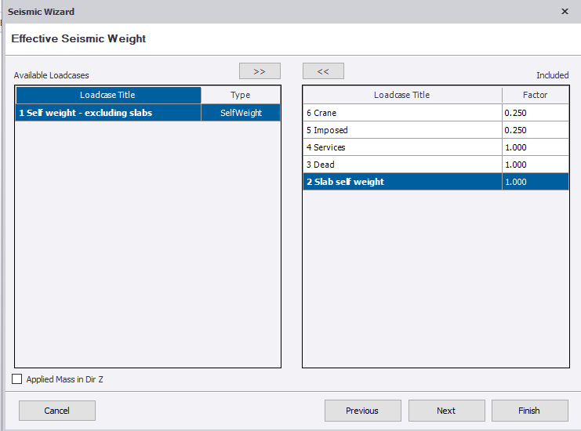The image size is (581, 431).
Task: Click Finish to complete the wizard
Action: [529, 411]
